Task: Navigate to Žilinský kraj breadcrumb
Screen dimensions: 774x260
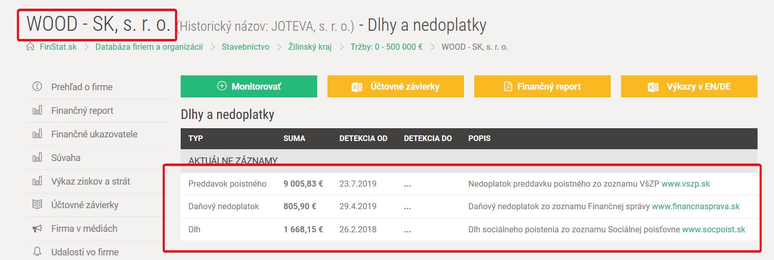Action: coord(309,47)
